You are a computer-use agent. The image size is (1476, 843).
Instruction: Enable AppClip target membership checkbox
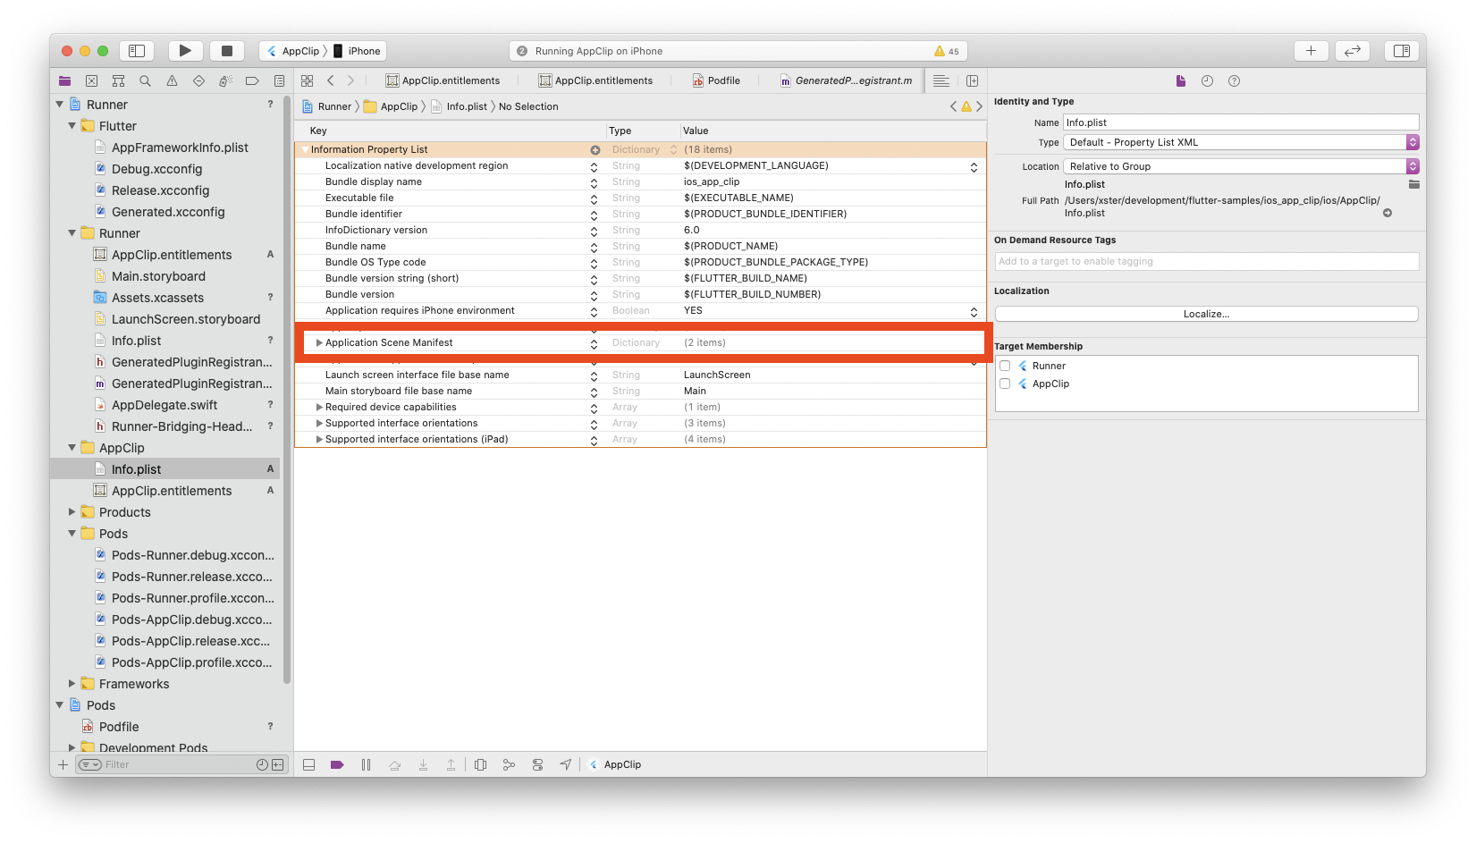(1005, 384)
